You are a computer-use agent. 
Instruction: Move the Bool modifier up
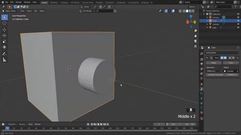230,58
